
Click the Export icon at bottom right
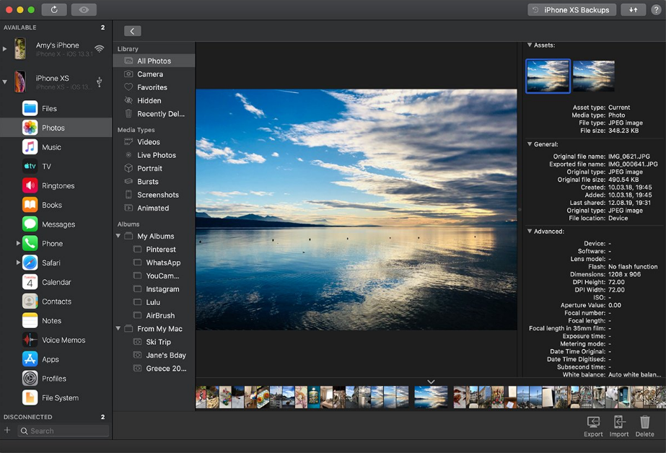593,426
